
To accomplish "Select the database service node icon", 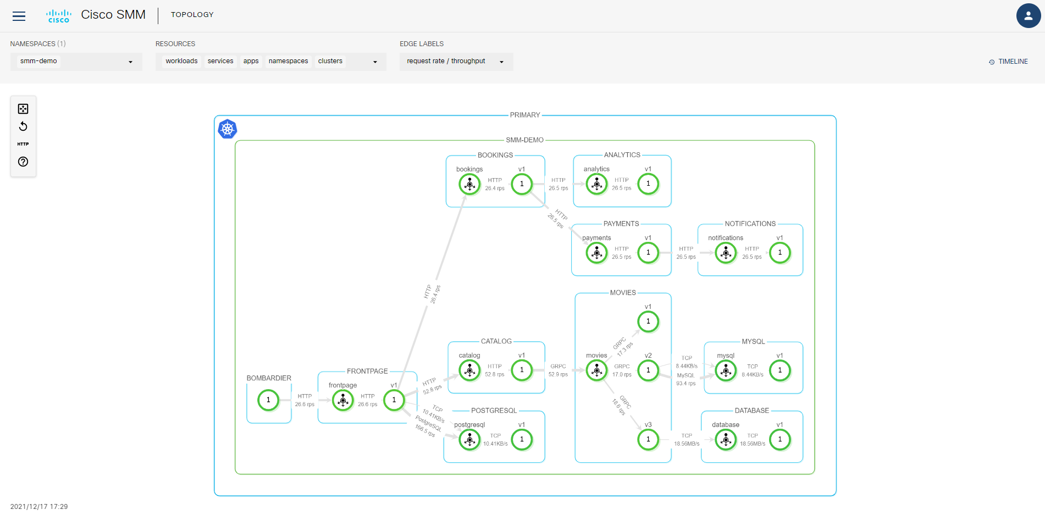I will (726, 440).
